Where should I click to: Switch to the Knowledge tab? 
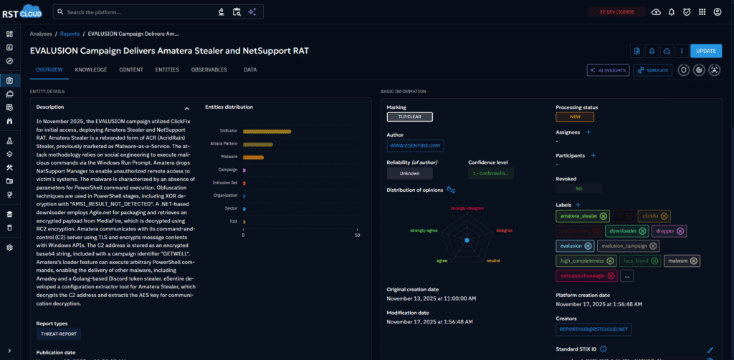[x=91, y=69]
